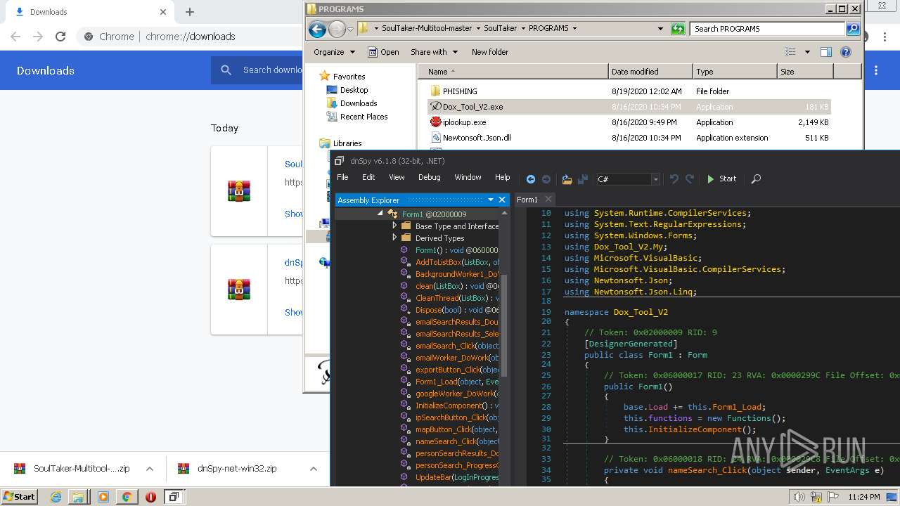Change Explorer view with the views icon
The width and height of the screenshot is (900, 506).
(790, 52)
